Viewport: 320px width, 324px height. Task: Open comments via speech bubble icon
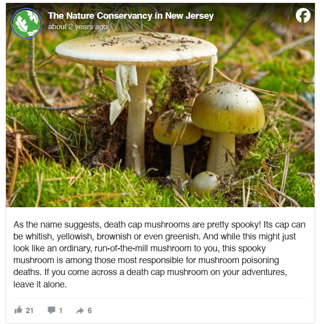[x=52, y=310]
